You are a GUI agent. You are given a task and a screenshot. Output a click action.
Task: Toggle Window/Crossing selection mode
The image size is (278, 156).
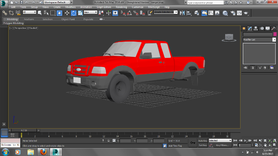point(59,13)
